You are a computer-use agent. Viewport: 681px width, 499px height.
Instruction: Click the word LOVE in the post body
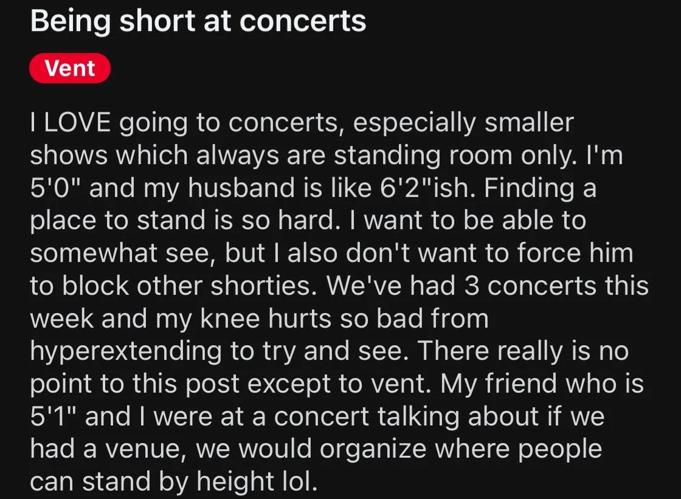[x=78, y=122]
